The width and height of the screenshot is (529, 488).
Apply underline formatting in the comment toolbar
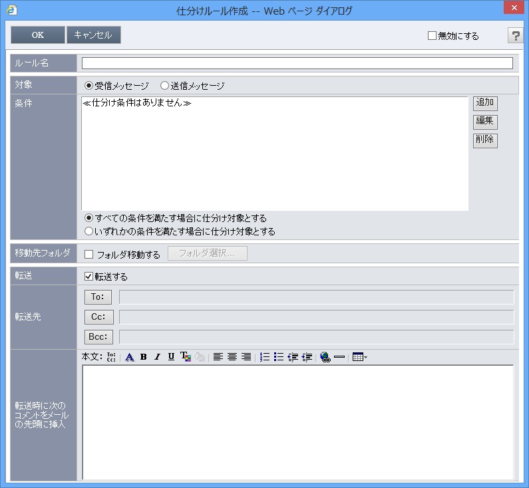click(x=171, y=357)
